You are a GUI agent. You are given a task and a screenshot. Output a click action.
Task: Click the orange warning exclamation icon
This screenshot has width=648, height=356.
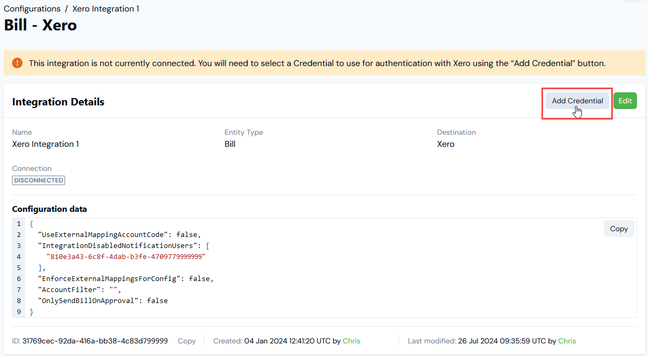(x=17, y=62)
